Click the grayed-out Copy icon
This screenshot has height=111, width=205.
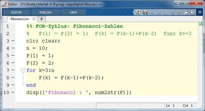pos(159,12)
